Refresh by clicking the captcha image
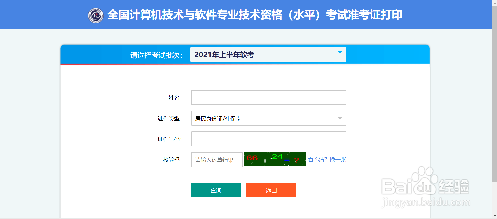The height and width of the screenshot is (219, 497). click(x=275, y=159)
